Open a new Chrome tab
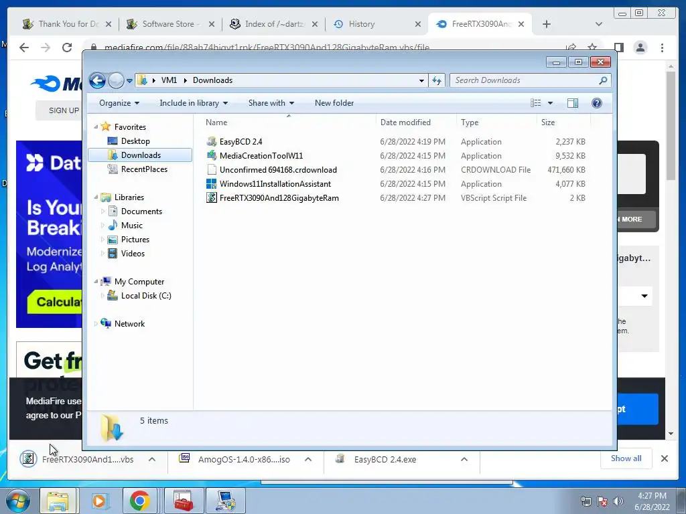This screenshot has height=514, width=686. tap(547, 24)
